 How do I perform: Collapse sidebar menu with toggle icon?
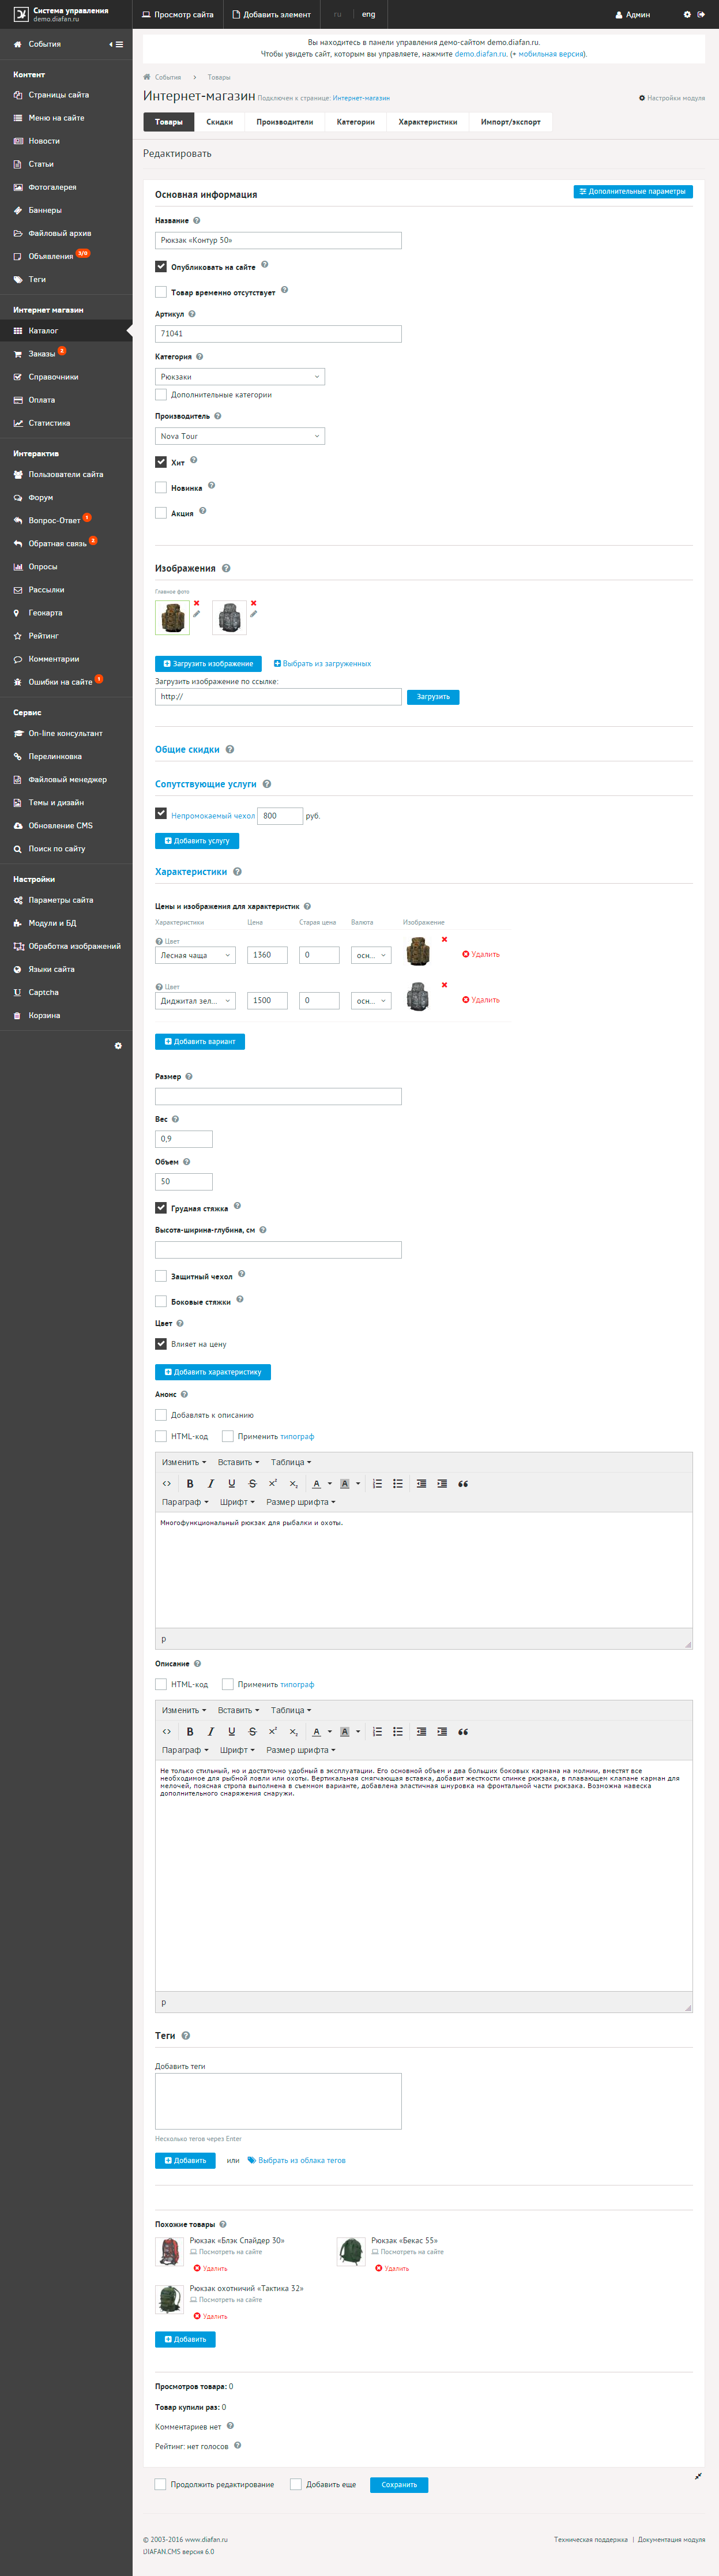(117, 44)
